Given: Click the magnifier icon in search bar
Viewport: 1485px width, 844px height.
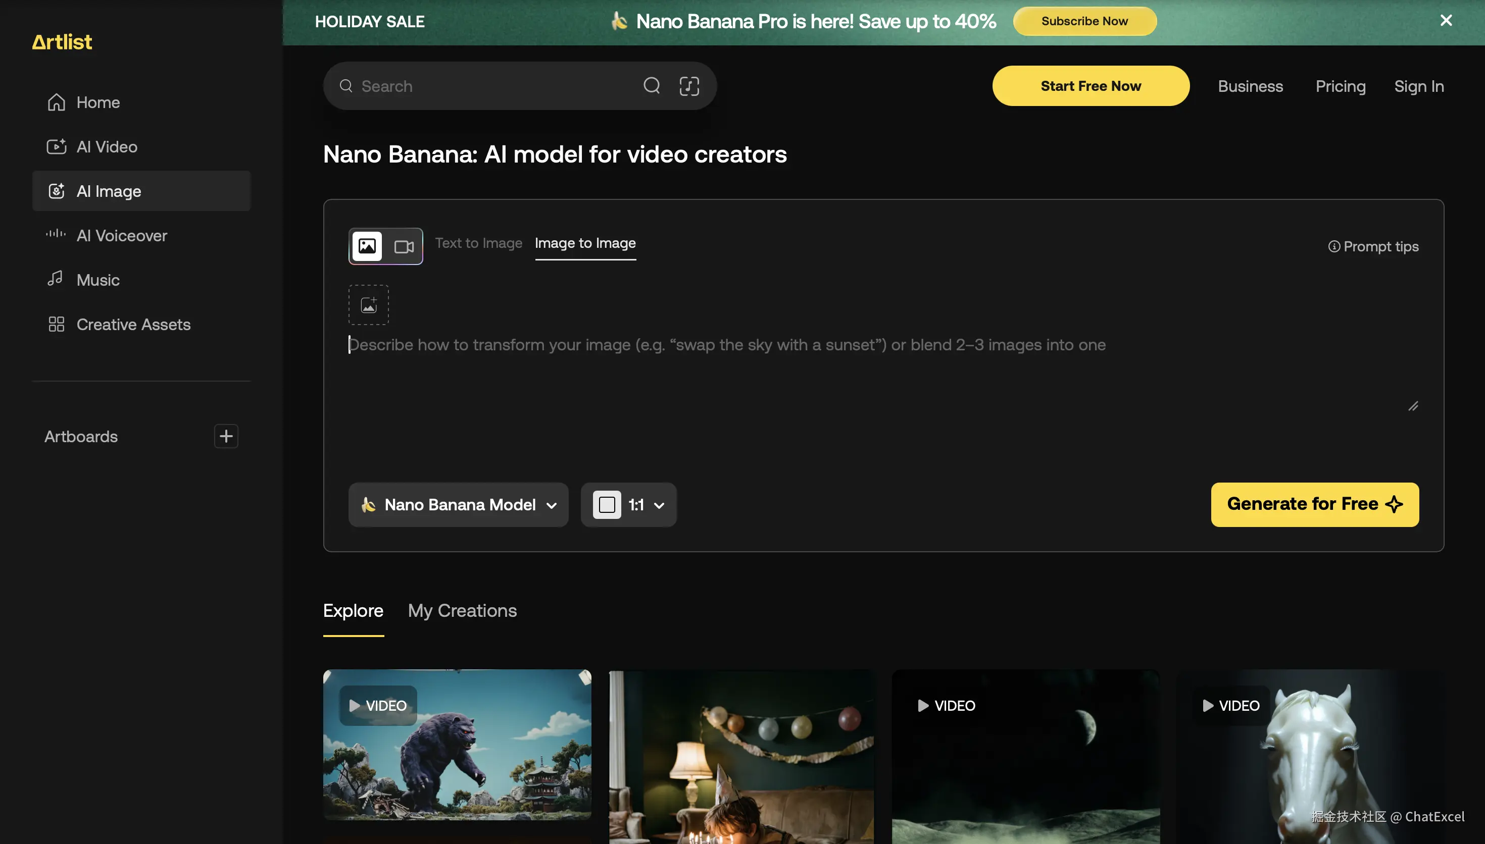Looking at the screenshot, I should click(x=652, y=86).
